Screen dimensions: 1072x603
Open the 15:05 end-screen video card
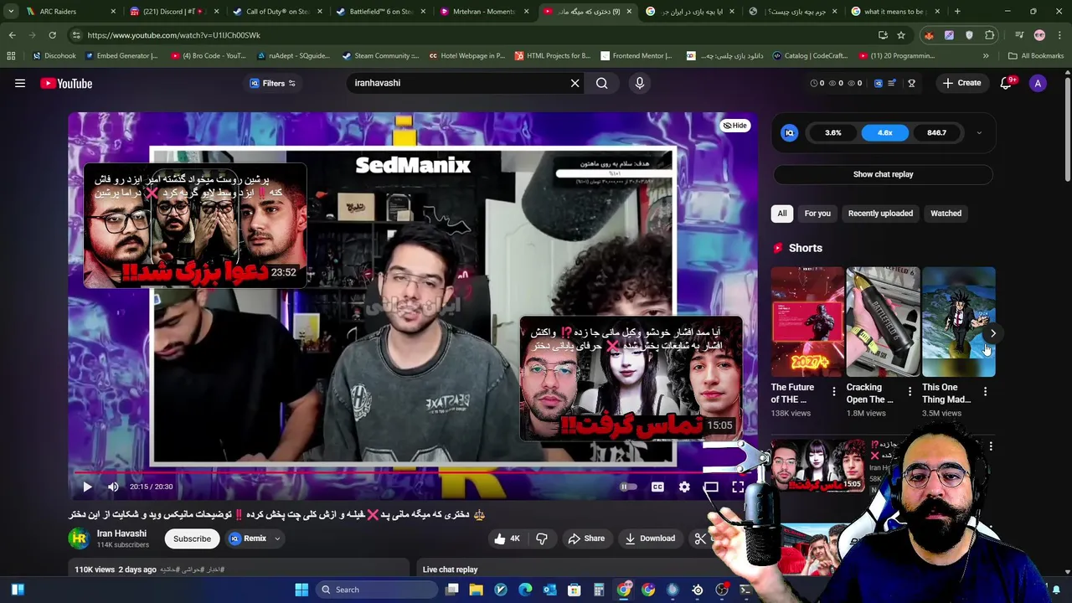[631, 379]
